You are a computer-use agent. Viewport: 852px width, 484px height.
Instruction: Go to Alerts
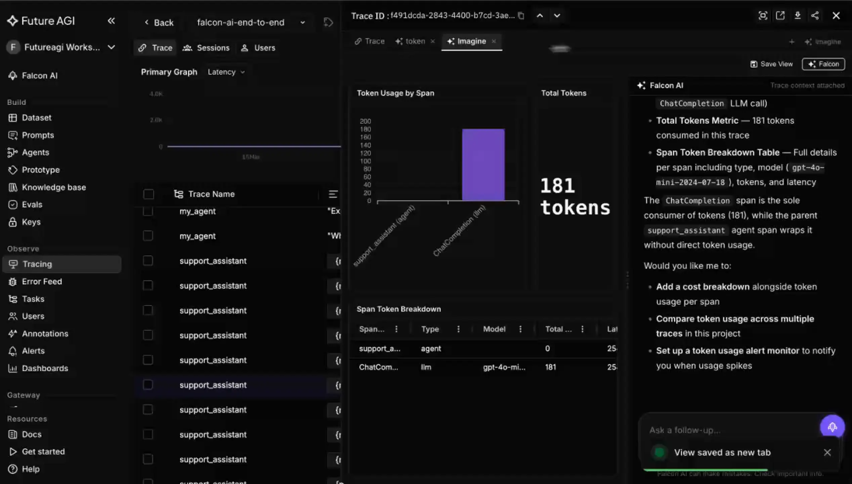(x=26, y=351)
